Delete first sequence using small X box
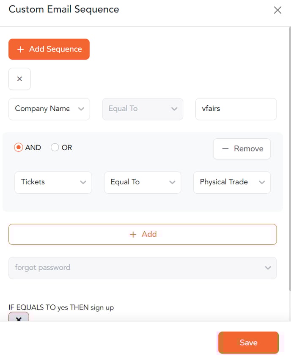 click(x=19, y=79)
